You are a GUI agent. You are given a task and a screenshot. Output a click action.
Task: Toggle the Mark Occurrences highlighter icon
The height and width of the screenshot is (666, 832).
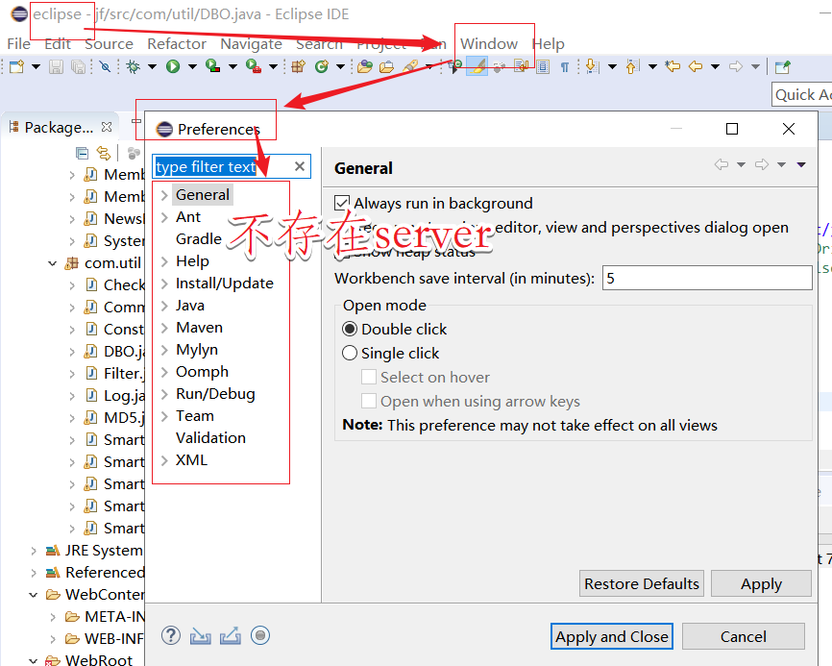tap(477, 67)
